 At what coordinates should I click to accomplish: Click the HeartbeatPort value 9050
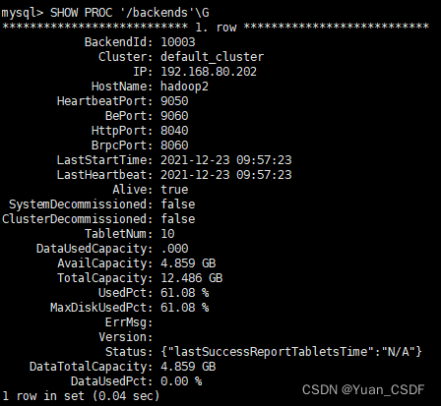(x=174, y=101)
